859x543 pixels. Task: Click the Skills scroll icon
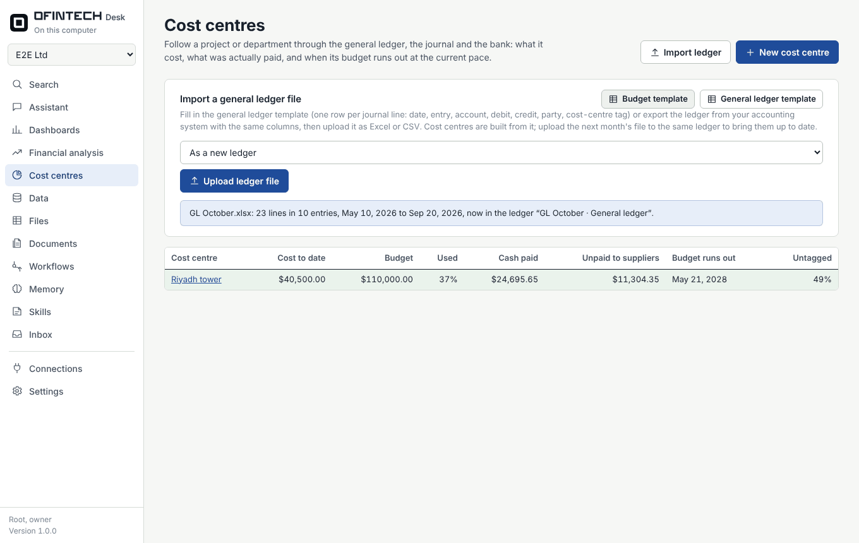[17, 312]
